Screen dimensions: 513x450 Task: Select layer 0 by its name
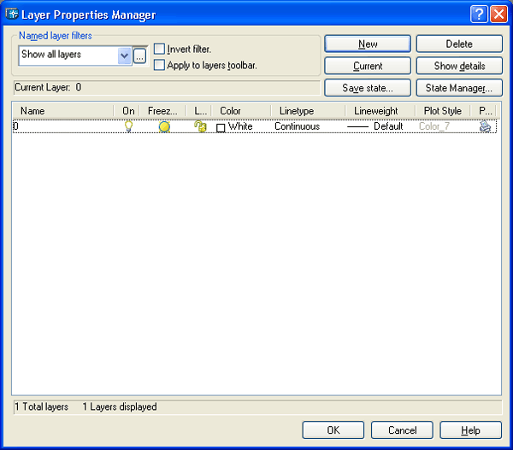[x=16, y=126]
